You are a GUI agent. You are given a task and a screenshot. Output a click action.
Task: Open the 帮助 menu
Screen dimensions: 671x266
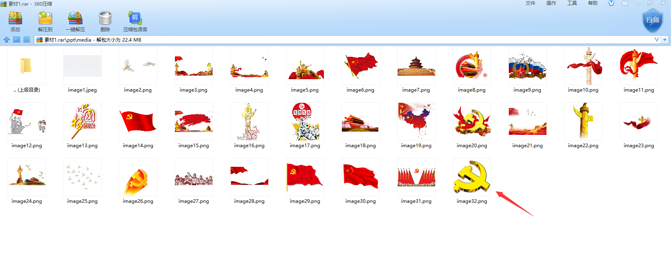[593, 3]
